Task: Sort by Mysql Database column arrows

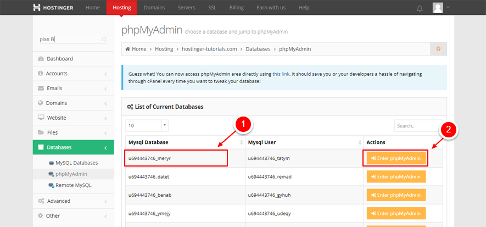Action: coord(242,143)
